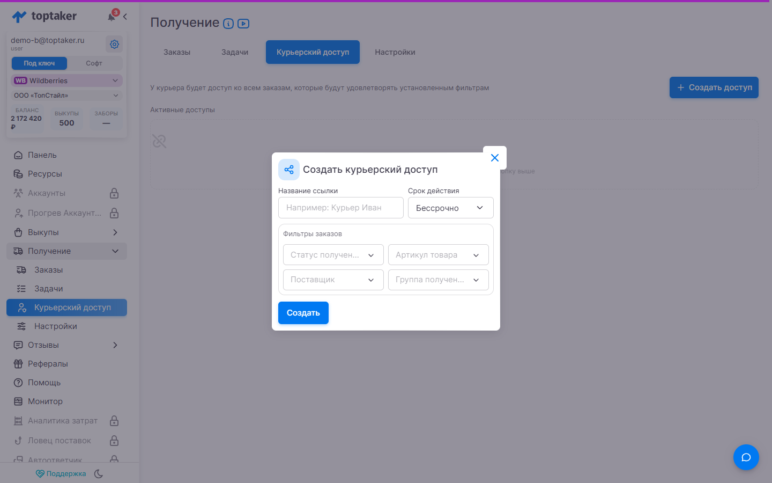Switch to the Заказы tab
The height and width of the screenshot is (483, 772).
click(x=177, y=52)
